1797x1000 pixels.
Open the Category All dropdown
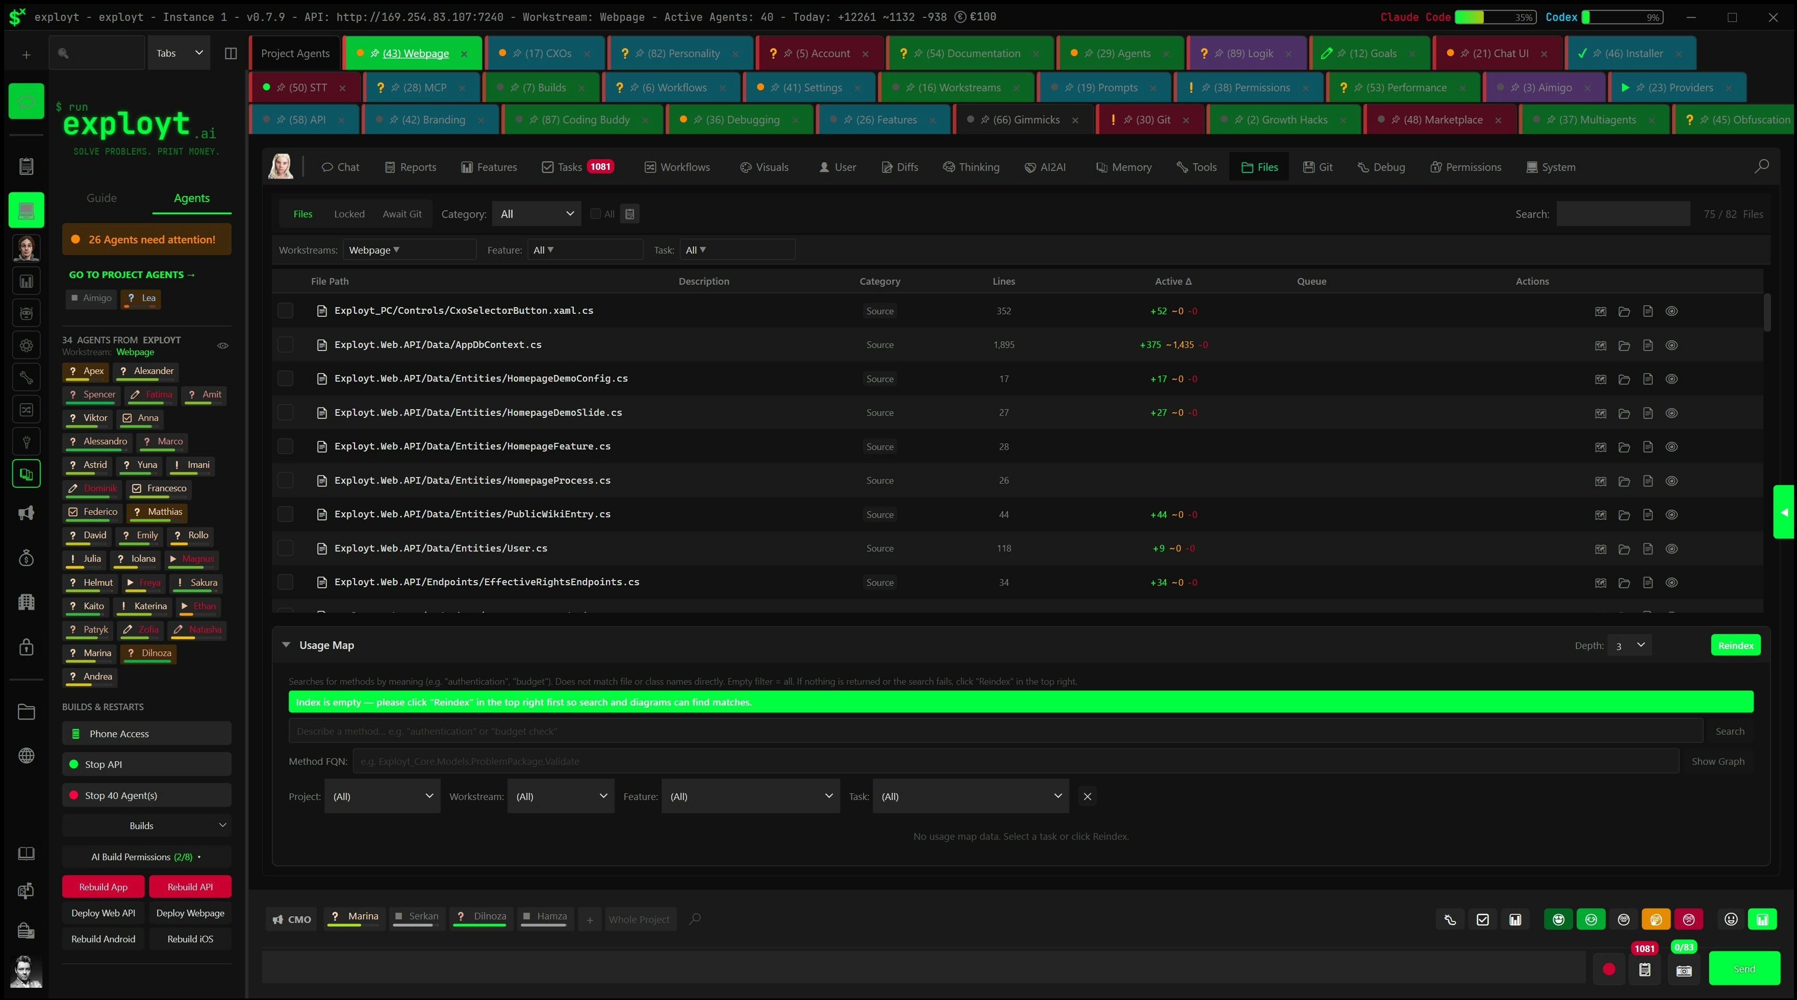(537, 214)
